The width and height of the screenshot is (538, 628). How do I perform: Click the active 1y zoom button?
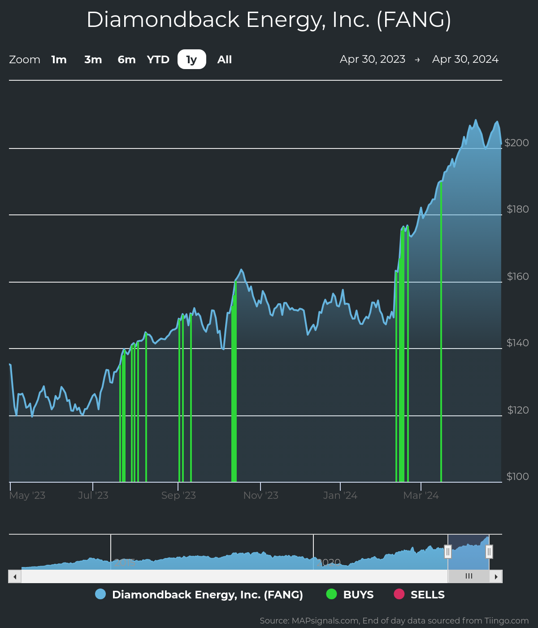192,60
